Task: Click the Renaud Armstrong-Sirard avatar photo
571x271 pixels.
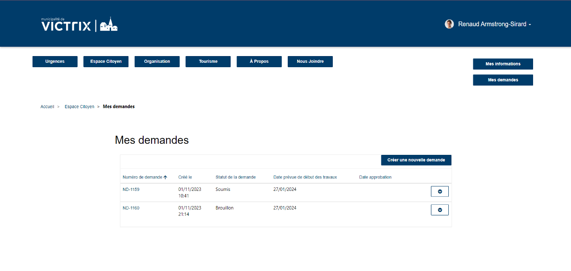Action: [x=449, y=24]
